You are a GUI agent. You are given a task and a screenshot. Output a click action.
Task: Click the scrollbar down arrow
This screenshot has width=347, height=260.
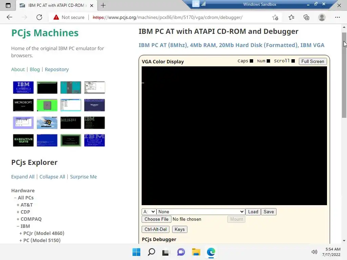pos(344,241)
